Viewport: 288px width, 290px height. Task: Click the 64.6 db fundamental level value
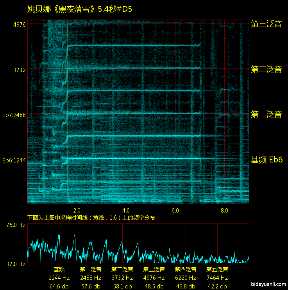59,286
